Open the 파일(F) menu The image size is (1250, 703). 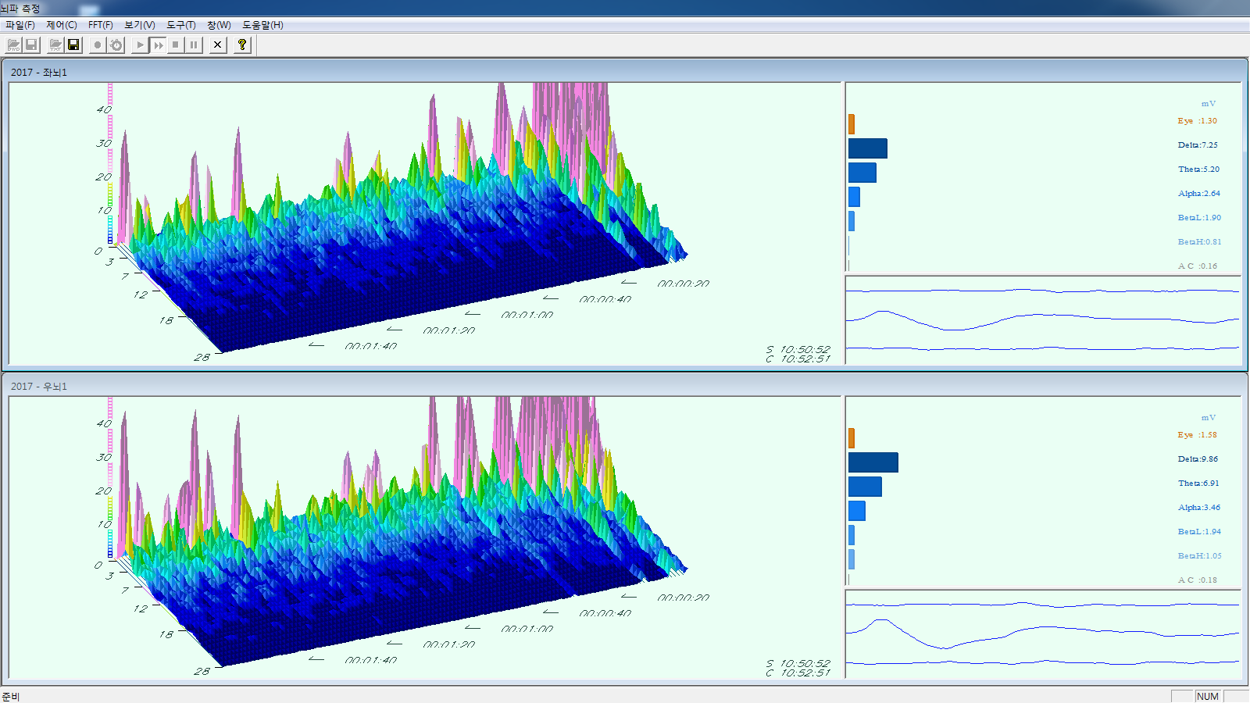(20, 25)
